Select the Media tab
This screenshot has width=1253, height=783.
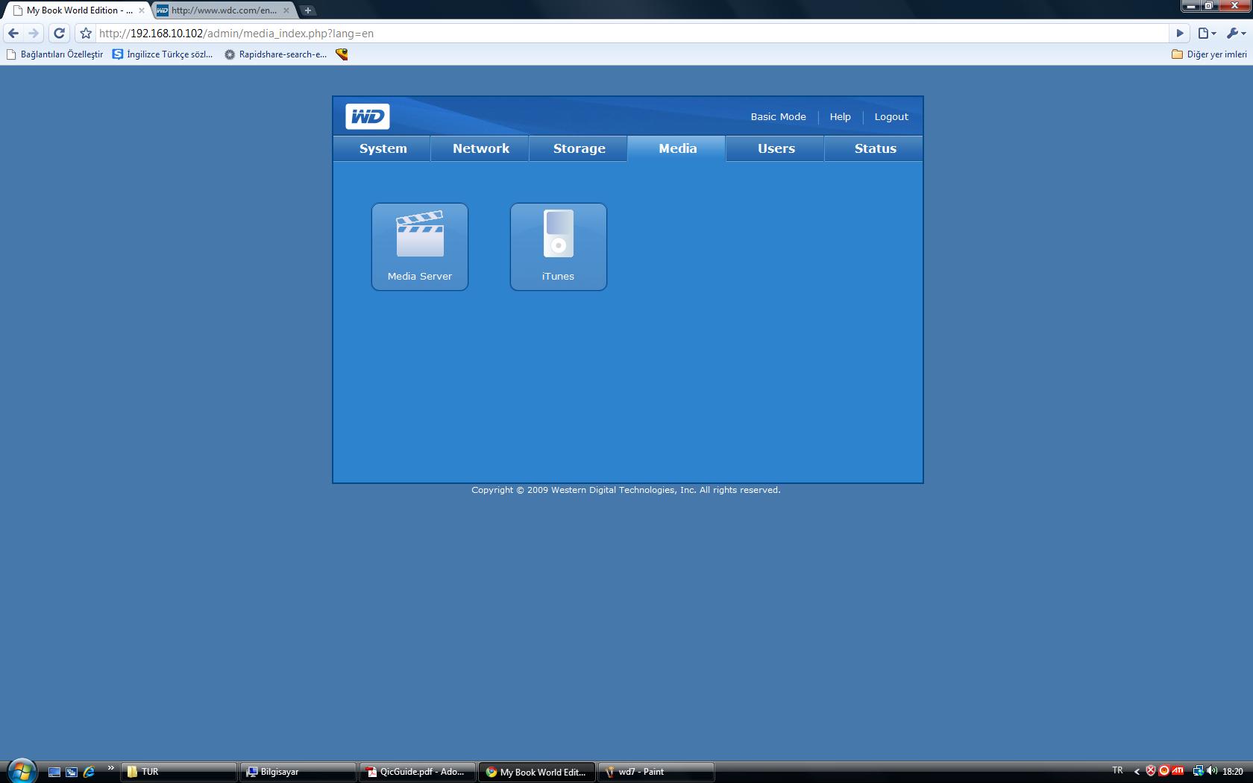tap(677, 148)
